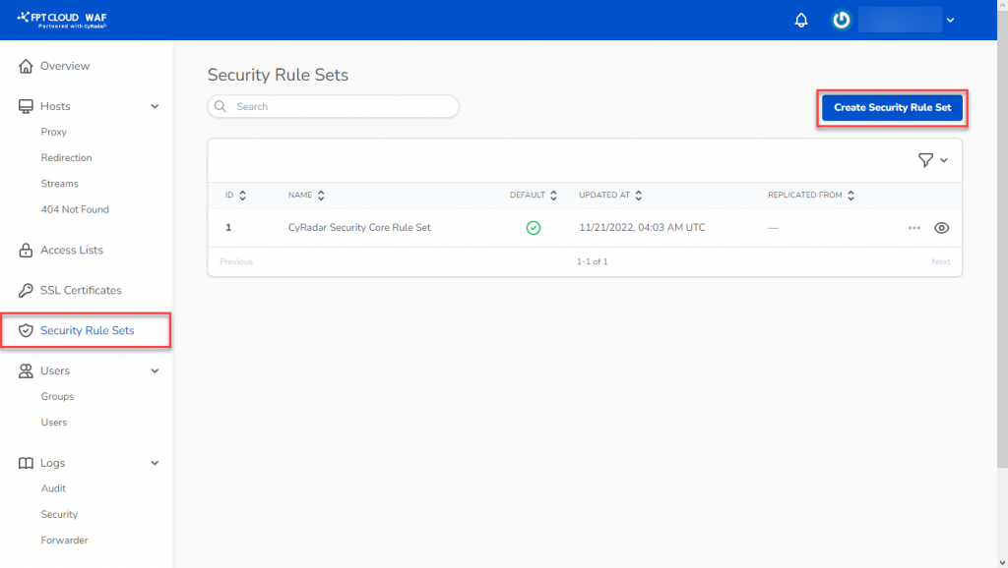Viewport: 1008px width, 568px height.
Task: Click the green default checkmark icon
Action: (534, 228)
